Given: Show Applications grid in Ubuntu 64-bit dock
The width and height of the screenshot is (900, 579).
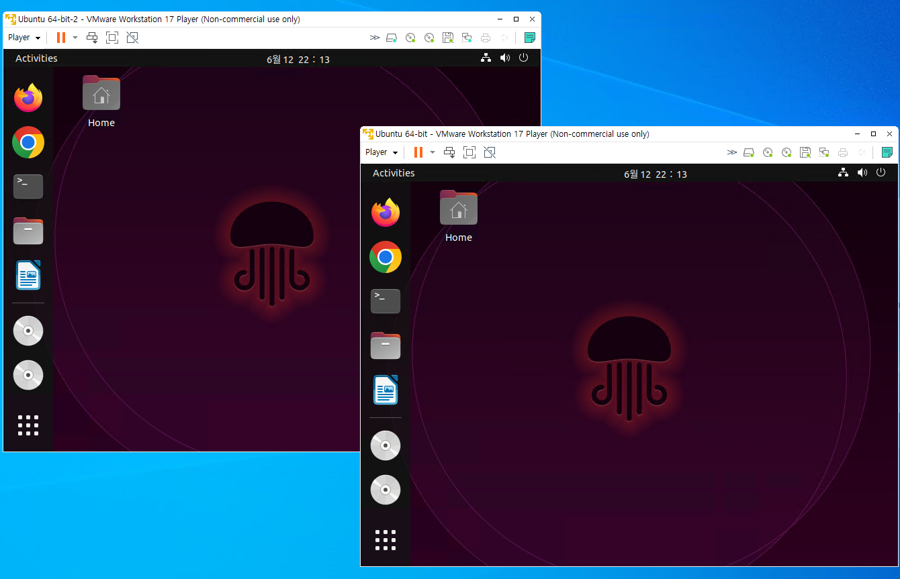Looking at the screenshot, I should [x=386, y=540].
